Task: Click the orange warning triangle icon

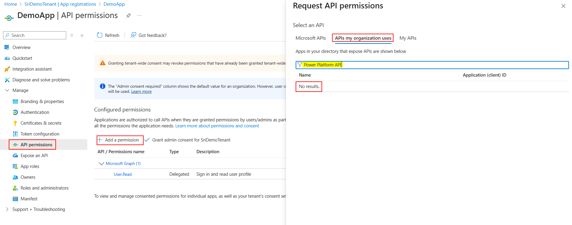Action: pyautogui.click(x=103, y=63)
